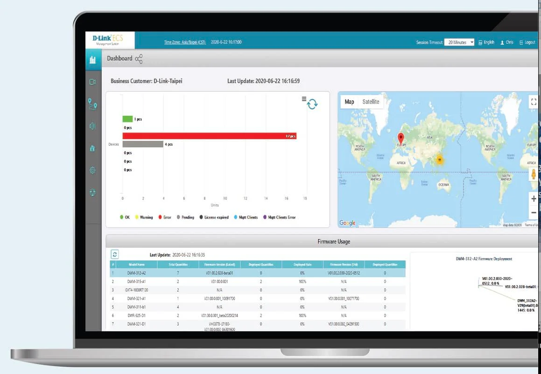This screenshot has height=374, width=541.
Task: Click the Street View pegman icon
Action: [x=534, y=174]
